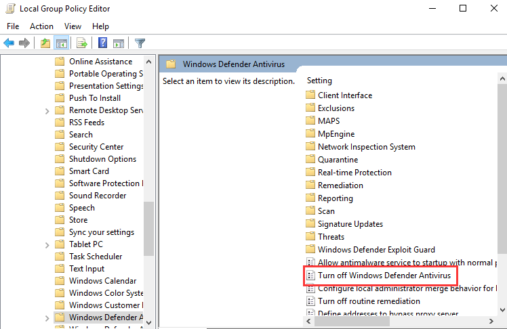
Task: Toggle Show/Hide Console Tree icon
Action: pyautogui.click(x=62, y=43)
